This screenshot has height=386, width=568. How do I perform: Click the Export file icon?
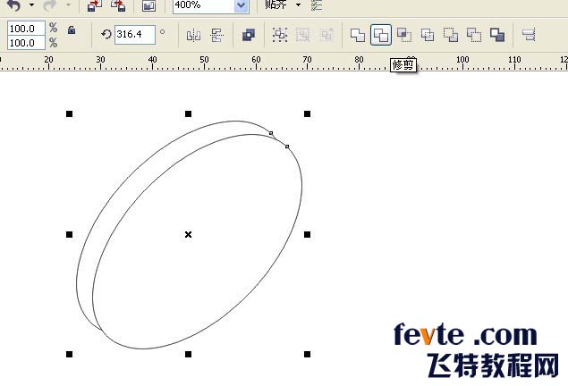pyautogui.click(x=118, y=5)
